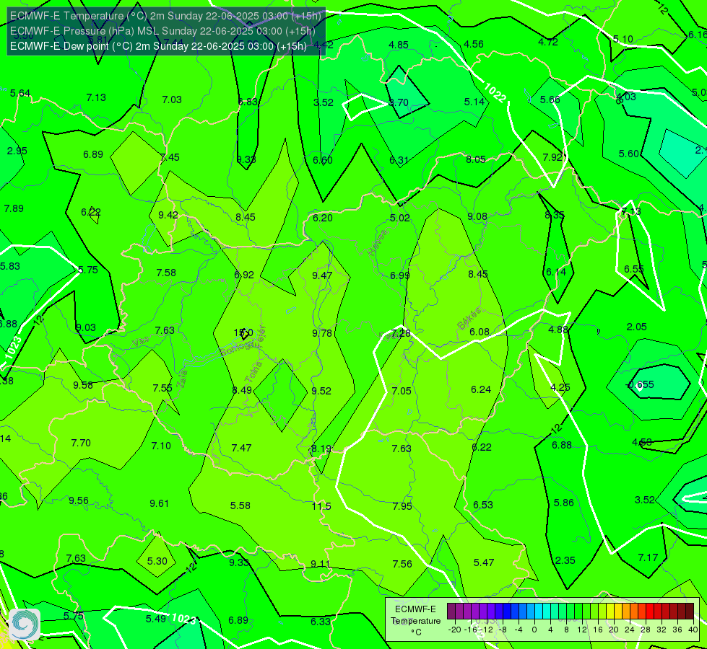Screen dimensions: 707x649
Task: Click the 5.58 value on the map
Action: click(x=240, y=505)
